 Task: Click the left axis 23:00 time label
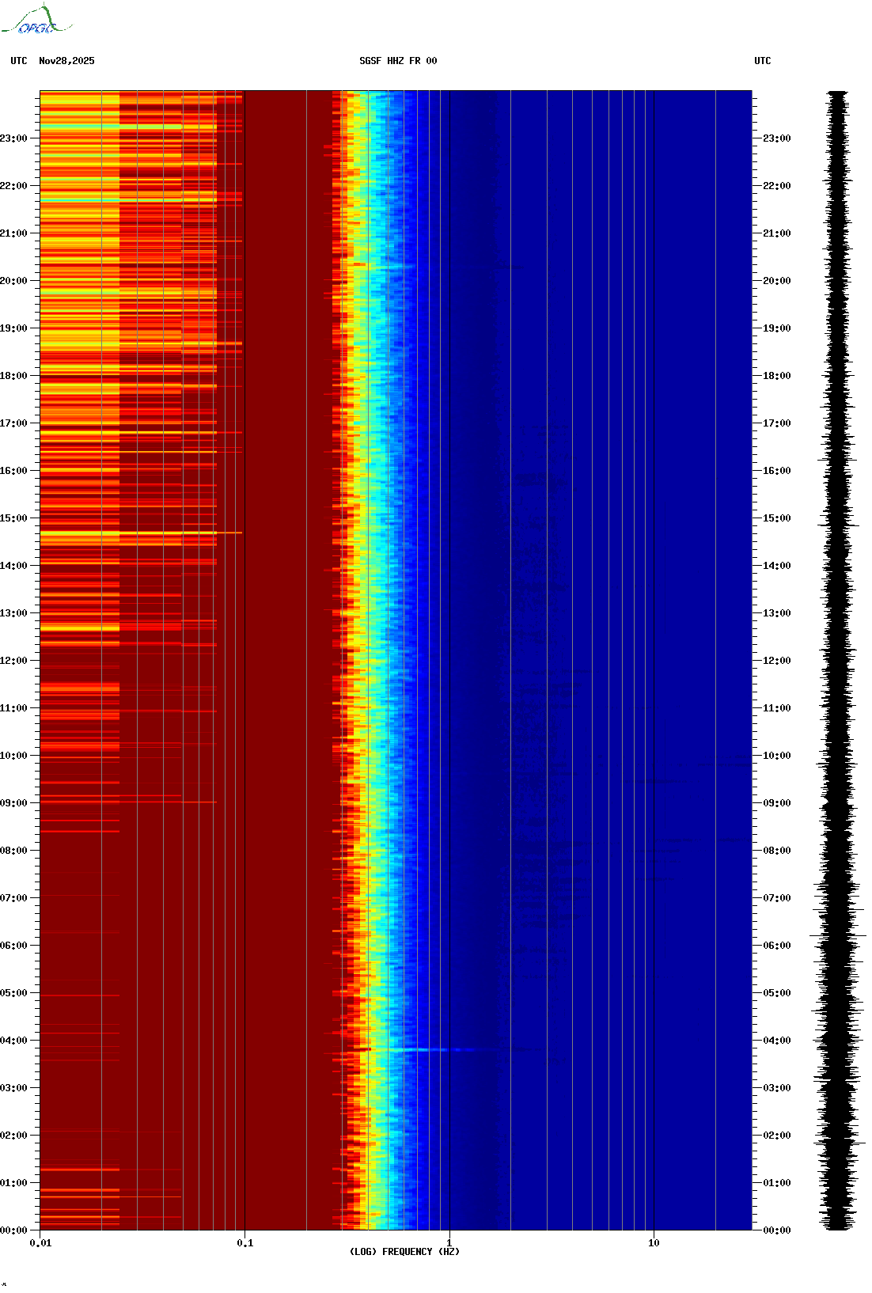[x=13, y=138]
